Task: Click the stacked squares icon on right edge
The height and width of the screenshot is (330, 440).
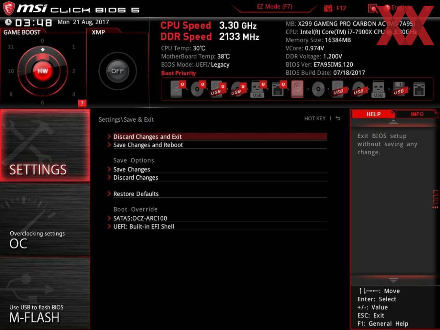Action: (x=435, y=197)
